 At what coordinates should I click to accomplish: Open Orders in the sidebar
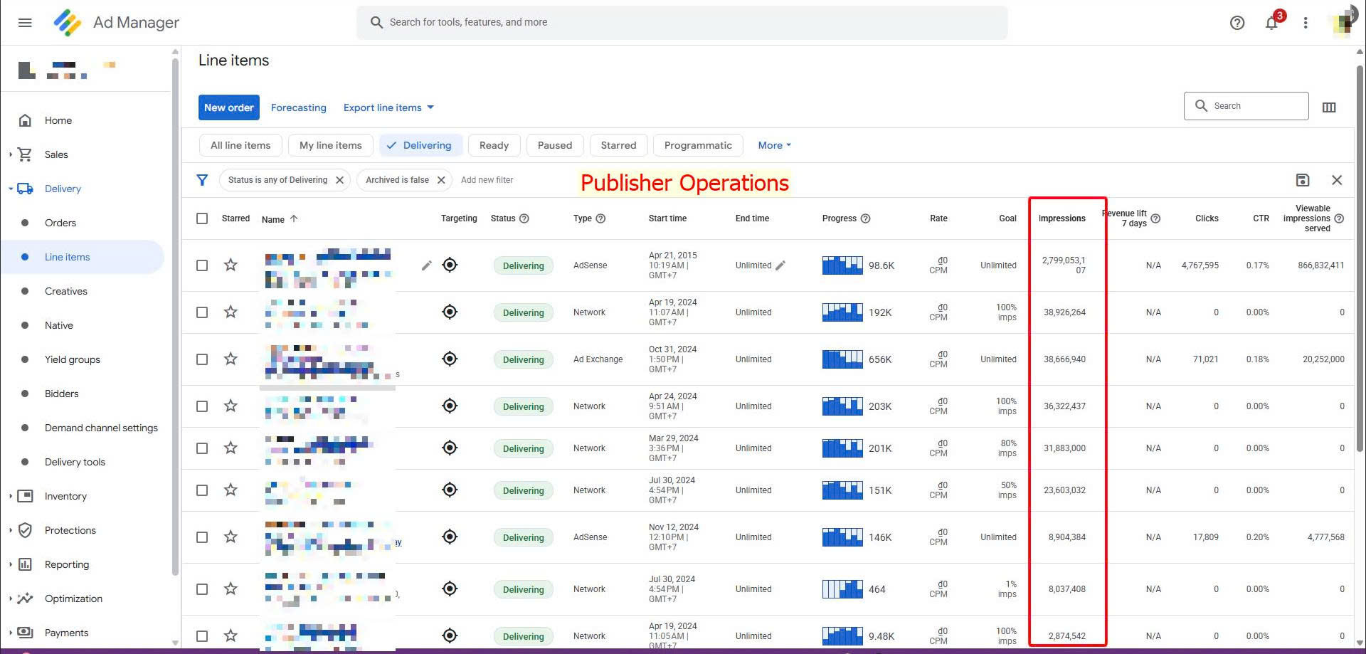pos(60,223)
